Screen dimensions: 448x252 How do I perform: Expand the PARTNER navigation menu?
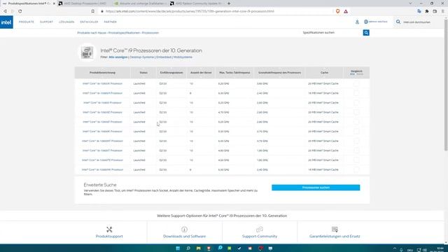point(111,22)
